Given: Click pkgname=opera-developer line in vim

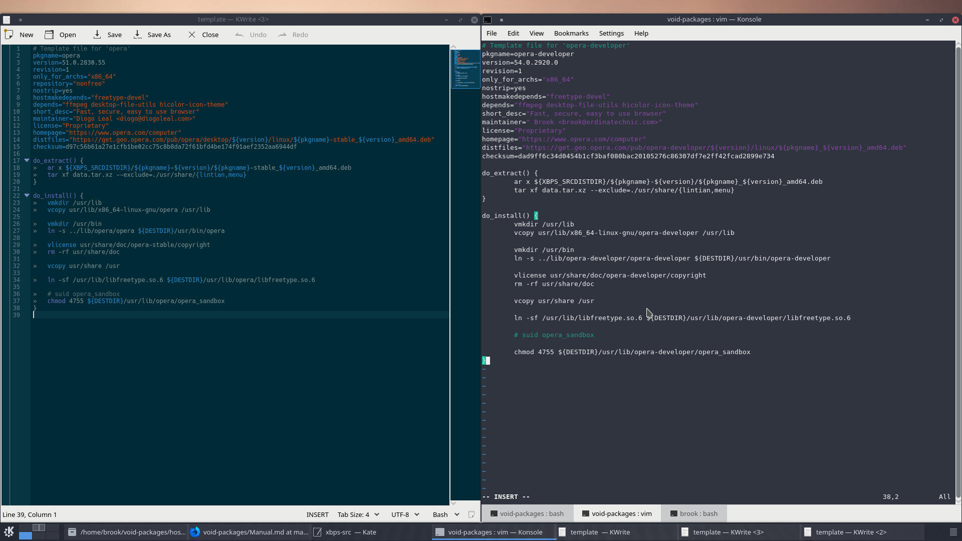Looking at the screenshot, I should point(528,54).
